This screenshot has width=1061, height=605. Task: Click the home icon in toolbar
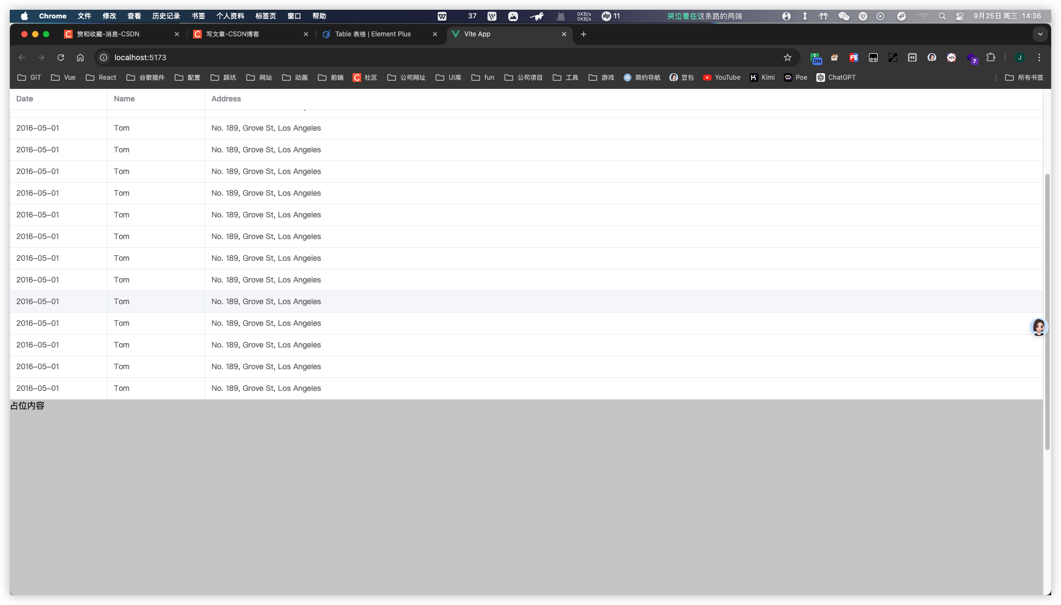pyautogui.click(x=80, y=57)
